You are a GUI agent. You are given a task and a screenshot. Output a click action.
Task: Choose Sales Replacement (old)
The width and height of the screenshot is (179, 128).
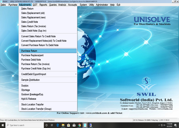48,13
